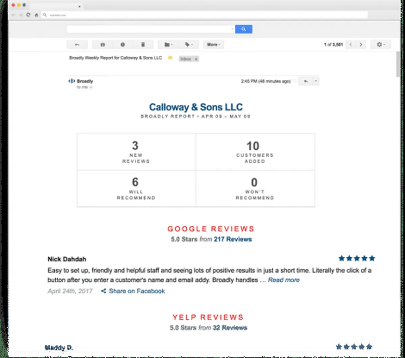This screenshot has width=405, height=358.
Task: Click the browser home icon
Action: point(36,15)
